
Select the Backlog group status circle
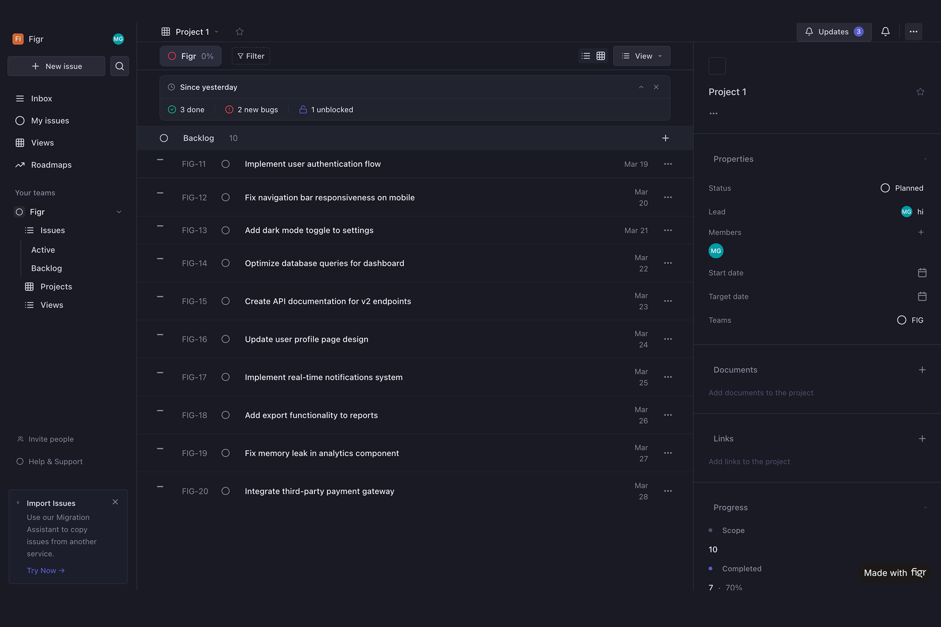[x=164, y=138]
